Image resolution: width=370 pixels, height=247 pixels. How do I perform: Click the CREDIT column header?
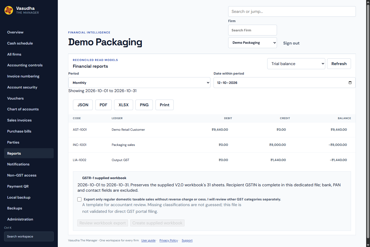coord(285,118)
